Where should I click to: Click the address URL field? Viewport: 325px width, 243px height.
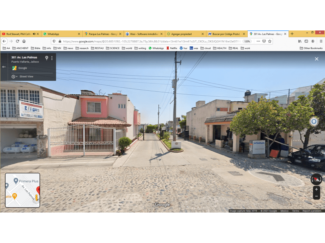pyautogui.click(x=152, y=41)
